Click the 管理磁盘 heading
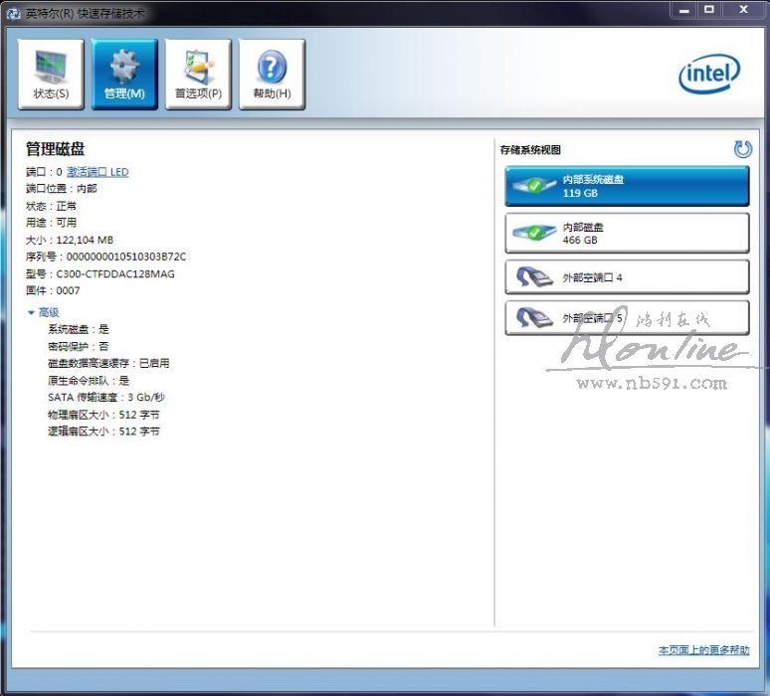This screenshot has height=696, width=770. [x=55, y=149]
